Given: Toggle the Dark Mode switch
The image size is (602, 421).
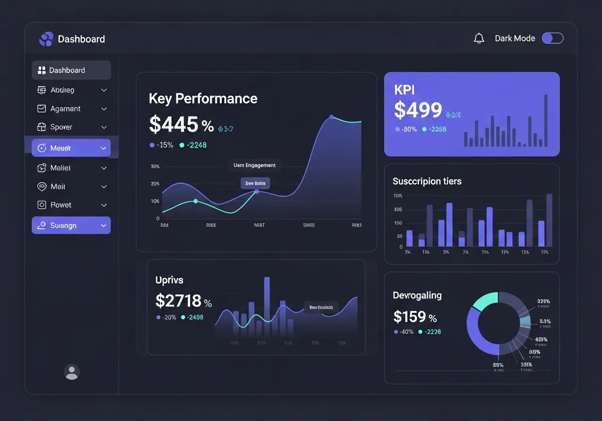Looking at the screenshot, I should [x=553, y=39].
